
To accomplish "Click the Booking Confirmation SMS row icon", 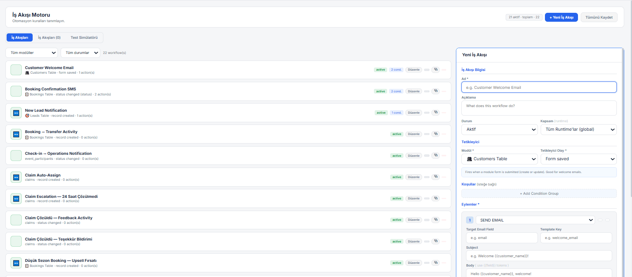I will coord(16,91).
